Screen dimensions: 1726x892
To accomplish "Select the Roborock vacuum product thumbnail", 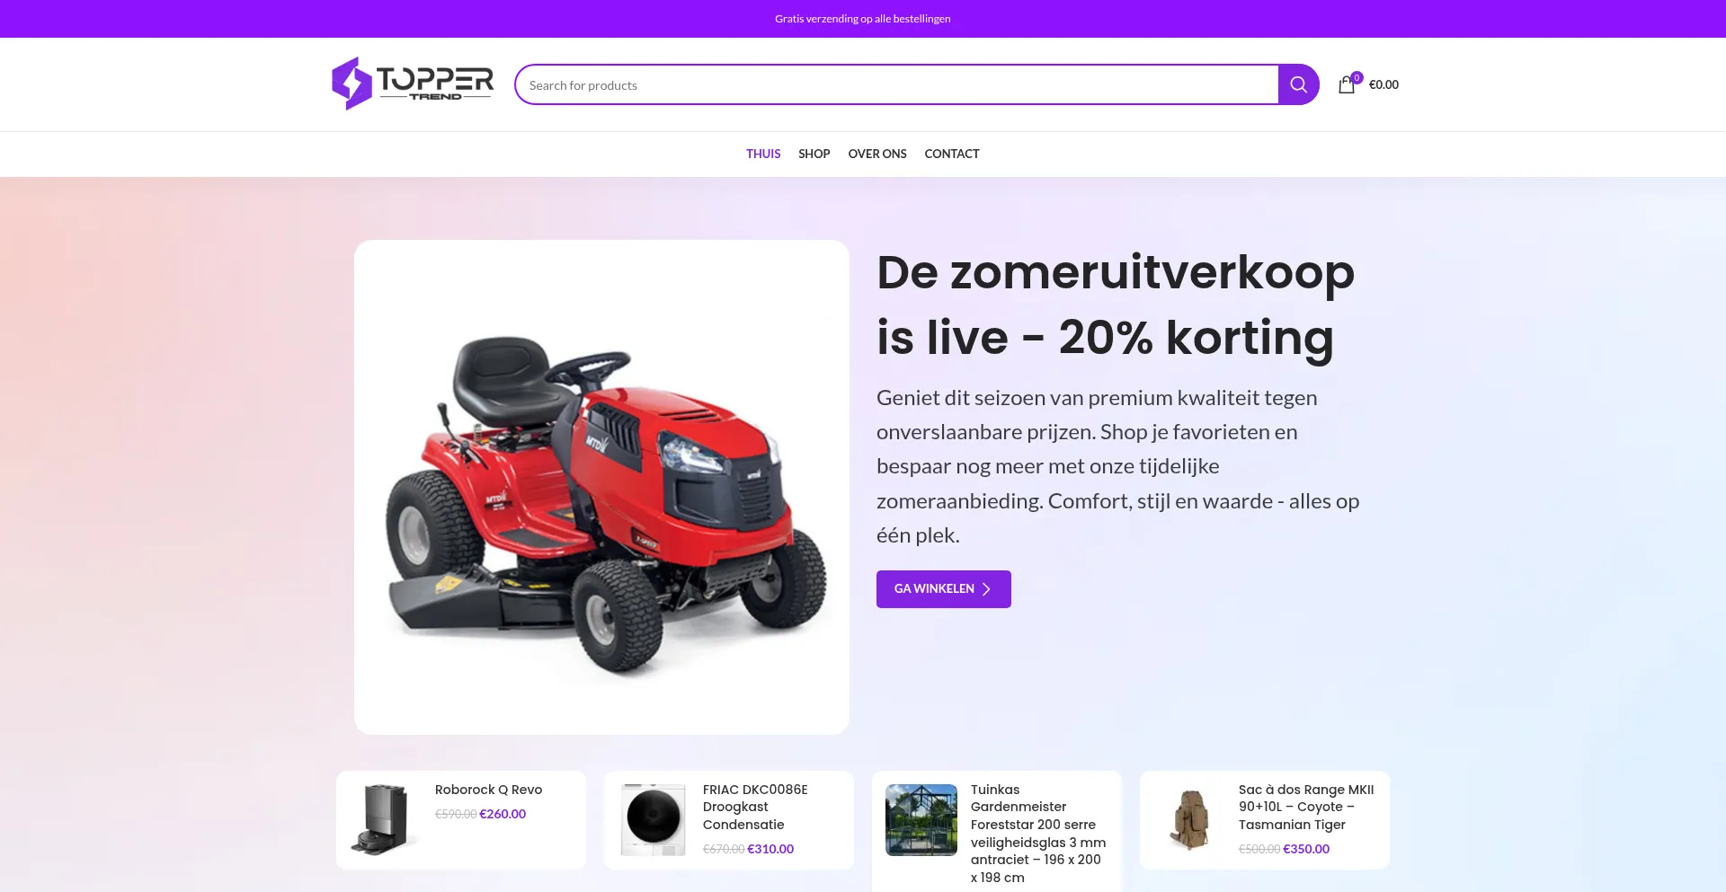I will (384, 819).
